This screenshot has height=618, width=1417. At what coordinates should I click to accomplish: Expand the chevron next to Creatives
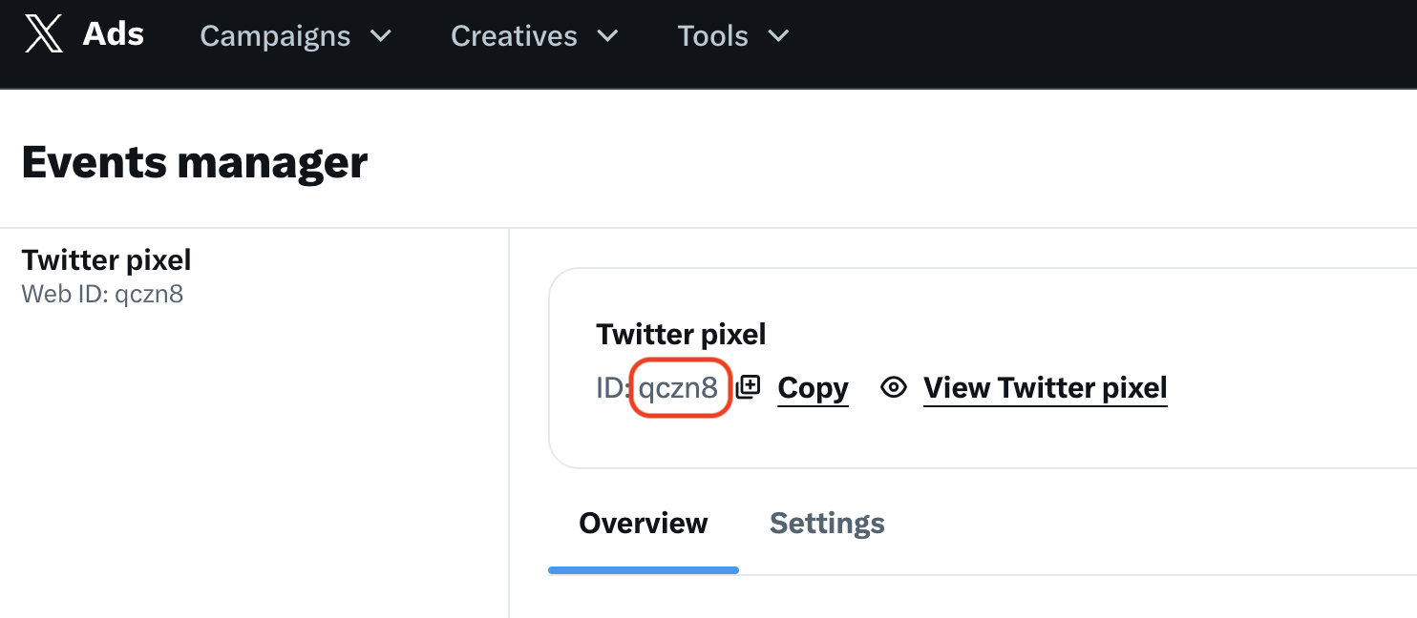pos(607,36)
